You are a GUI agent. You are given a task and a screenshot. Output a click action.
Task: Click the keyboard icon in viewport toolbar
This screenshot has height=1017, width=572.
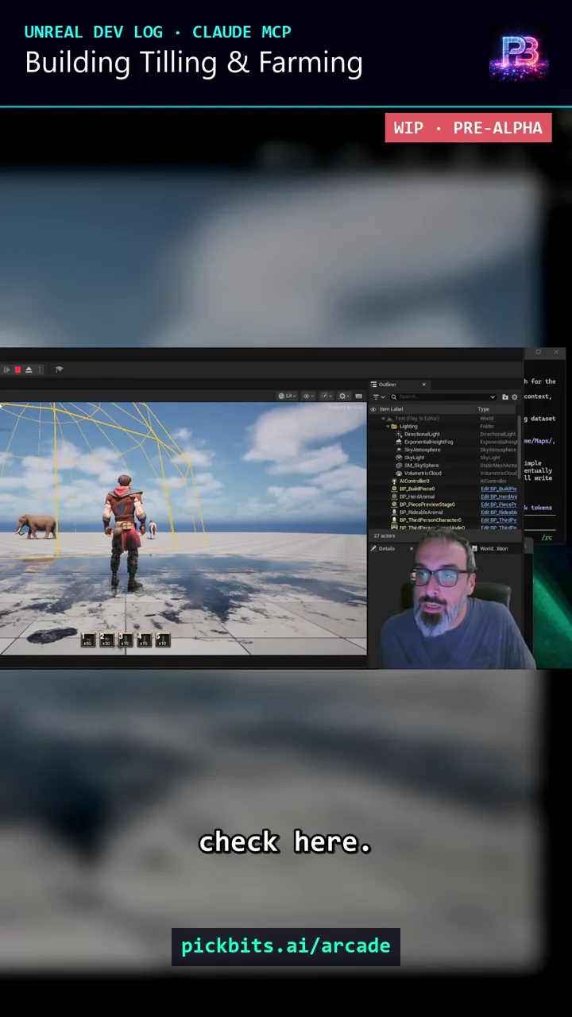pyautogui.click(x=358, y=396)
